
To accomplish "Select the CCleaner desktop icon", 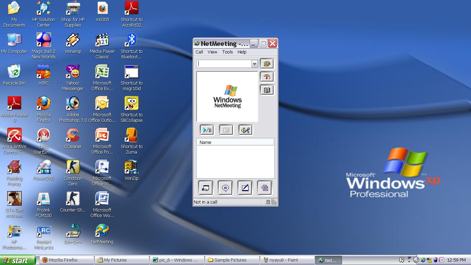I will tap(73, 139).
